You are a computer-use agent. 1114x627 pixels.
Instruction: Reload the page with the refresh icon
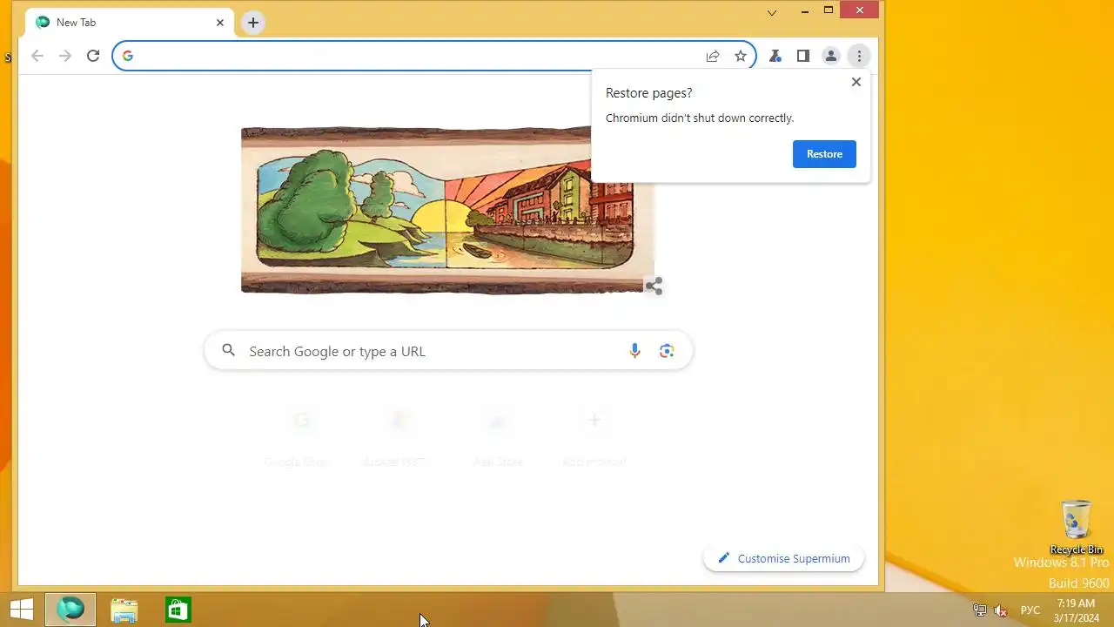93,56
